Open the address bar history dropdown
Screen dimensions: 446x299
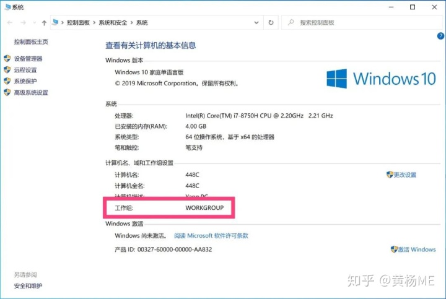(256, 22)
